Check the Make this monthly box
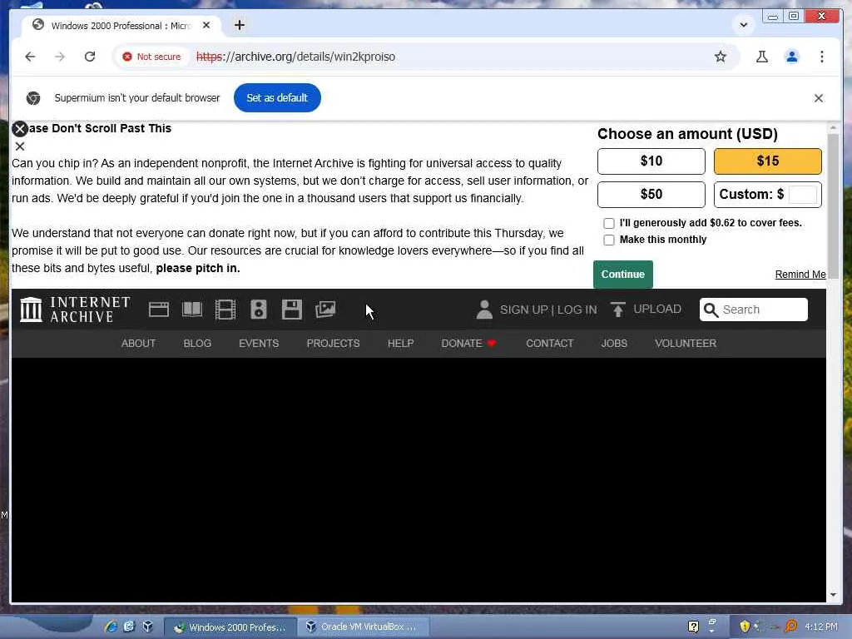The image size is (852, 639). point(608,240)
